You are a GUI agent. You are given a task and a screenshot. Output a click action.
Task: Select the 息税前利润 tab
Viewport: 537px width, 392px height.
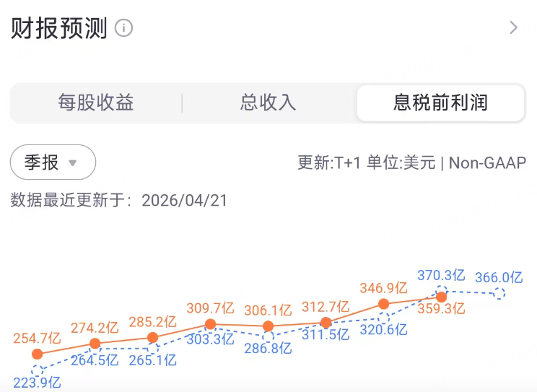(440, 103)
